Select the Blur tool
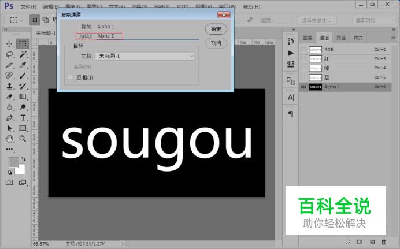 (x=9, y=107)
